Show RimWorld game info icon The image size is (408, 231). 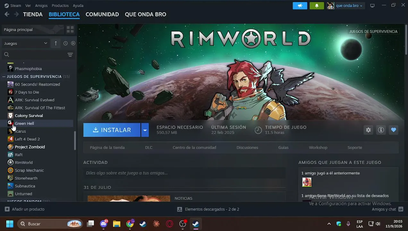pyautogui.click(x=381, y=130)
